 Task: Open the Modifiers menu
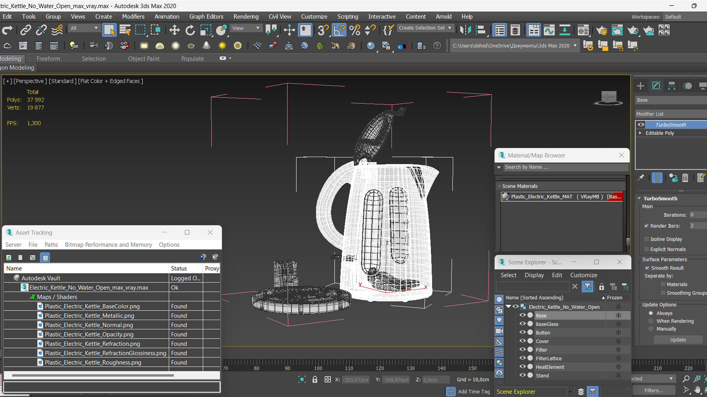pyautogui.click(x=133, y=17)
